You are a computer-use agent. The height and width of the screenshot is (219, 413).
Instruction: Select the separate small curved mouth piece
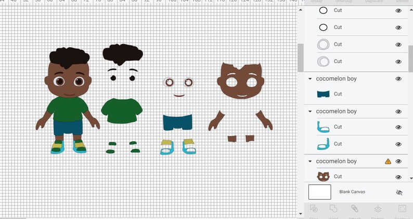click(x=179, y=95)
